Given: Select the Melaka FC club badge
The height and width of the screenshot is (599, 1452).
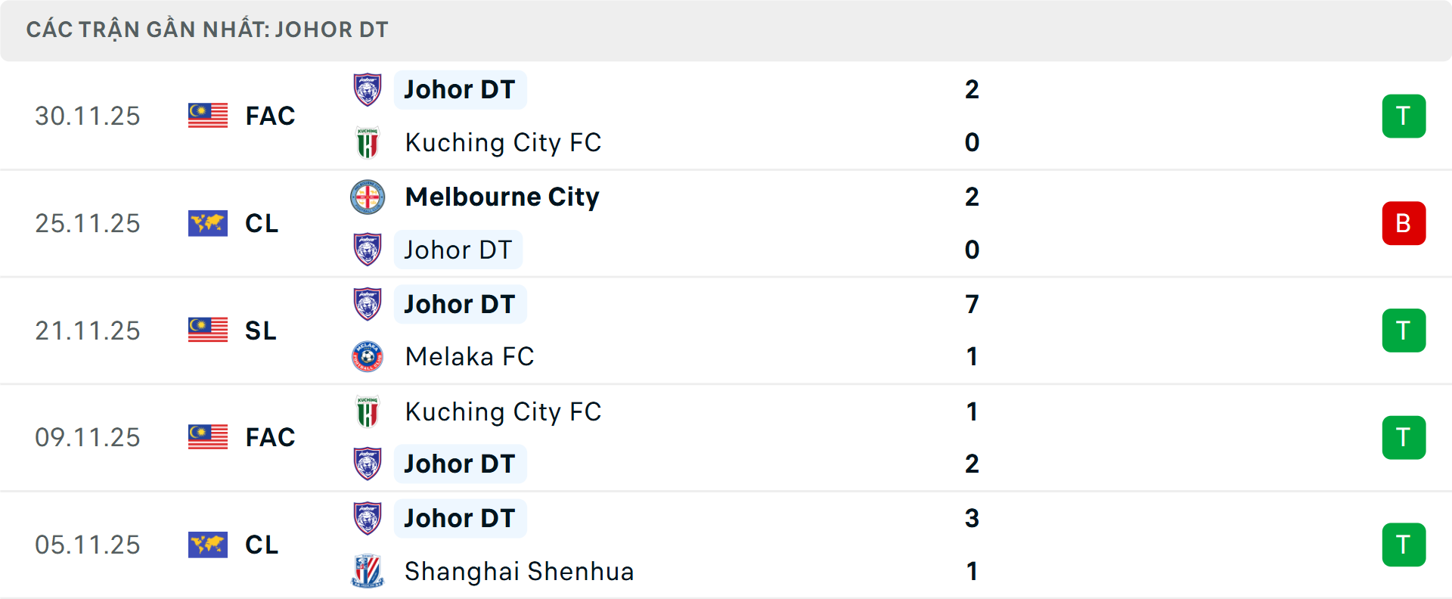Looking at the screenshot, I should [x=368, y=356].
